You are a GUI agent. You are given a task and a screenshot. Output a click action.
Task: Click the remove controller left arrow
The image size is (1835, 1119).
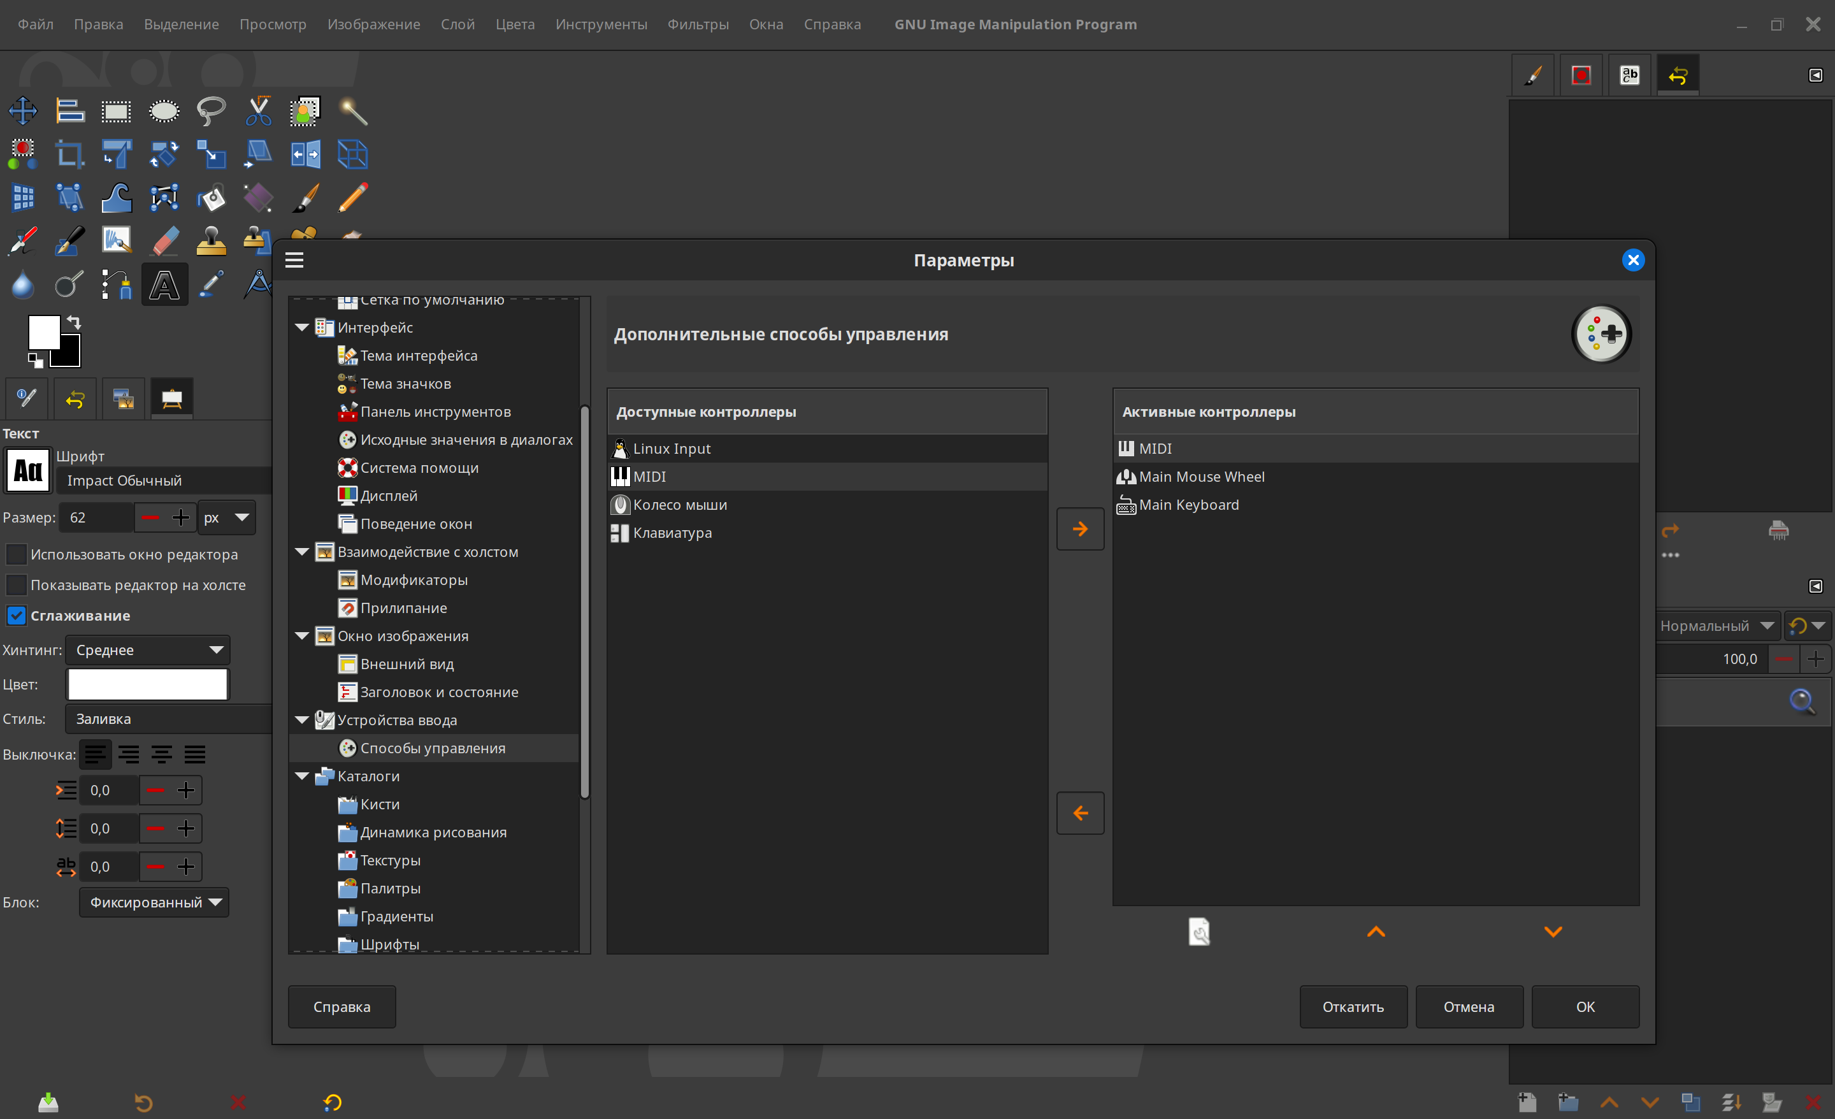point(1080,812)
